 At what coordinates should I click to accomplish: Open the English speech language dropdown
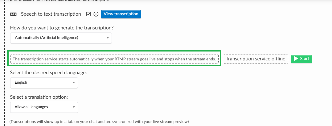click(44, 82)
